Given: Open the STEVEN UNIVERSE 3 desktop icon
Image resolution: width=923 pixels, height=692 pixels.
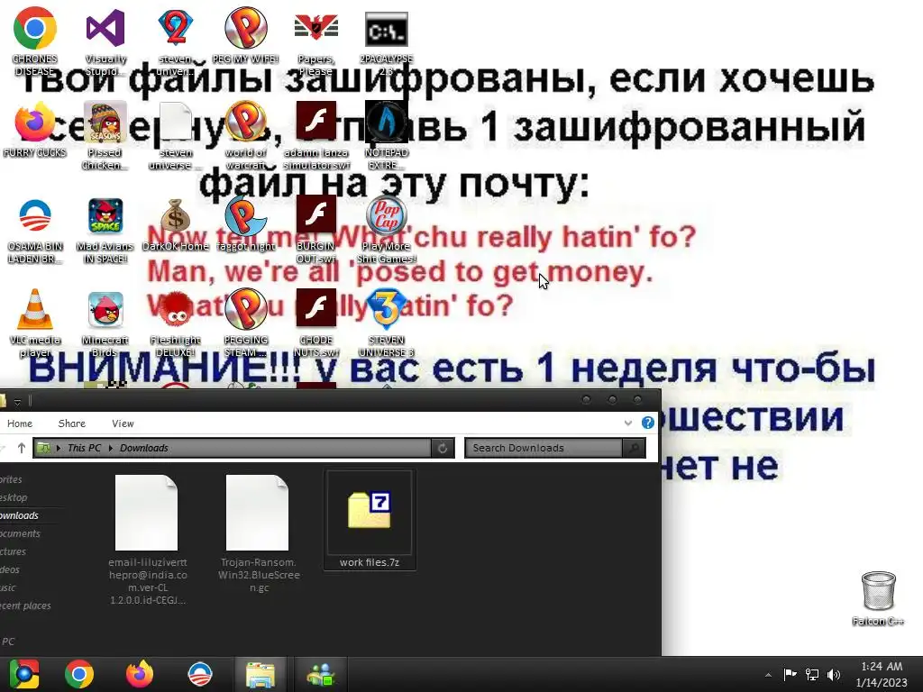Looking at the screenshot, I should coord(386,309).
